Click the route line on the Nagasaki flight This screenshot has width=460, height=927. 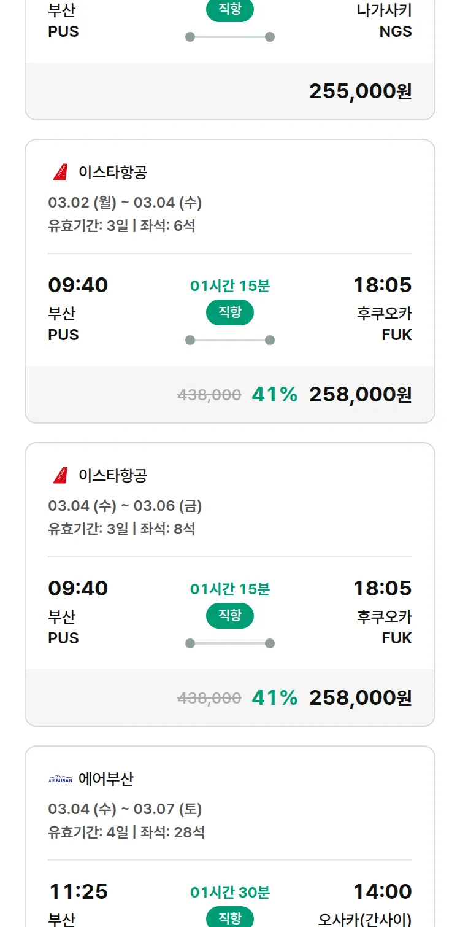[x=230, y=37]
